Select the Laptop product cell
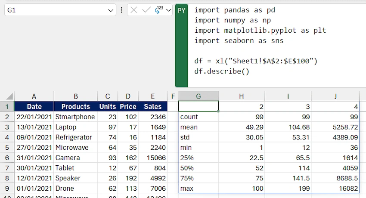This screenshot has width=366, height=198. [x=76, y=127]
